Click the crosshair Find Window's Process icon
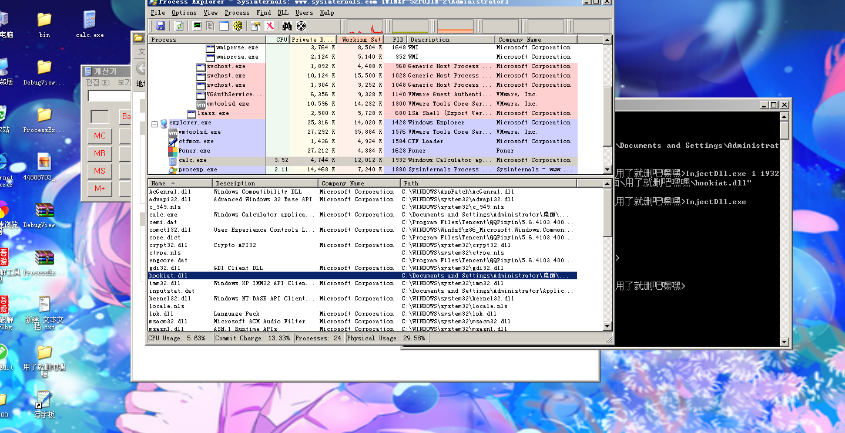Viewport: 845px width, 433px height. click(301, 26)
